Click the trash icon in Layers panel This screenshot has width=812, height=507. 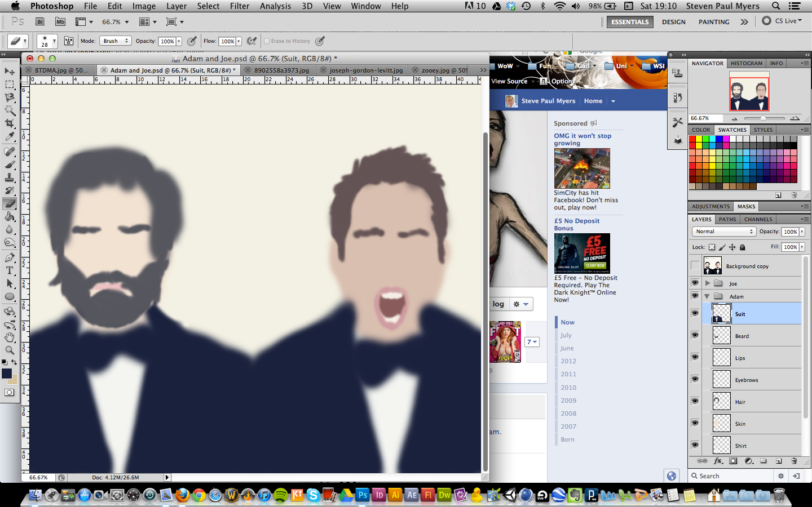coord(794,461)
